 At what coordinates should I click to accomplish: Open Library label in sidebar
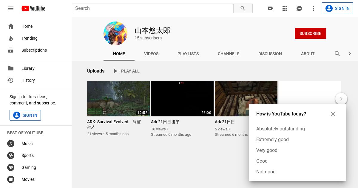(x=28, y=68)
